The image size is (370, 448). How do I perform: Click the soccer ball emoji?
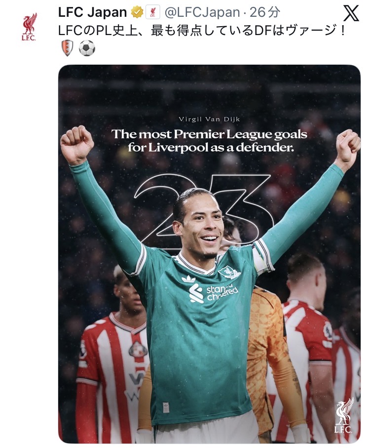(x=87, y=48)
